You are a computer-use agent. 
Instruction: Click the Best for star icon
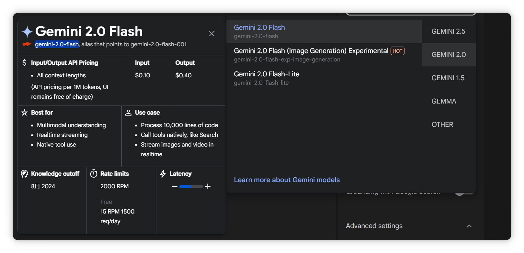(24, 113)
